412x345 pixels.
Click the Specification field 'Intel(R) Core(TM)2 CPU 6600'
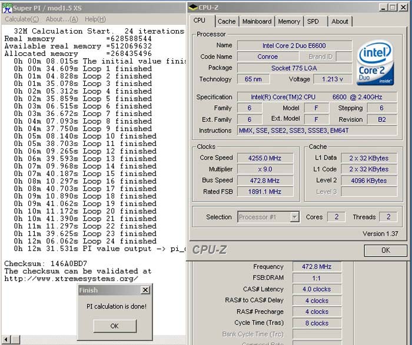tap(317, 97)
